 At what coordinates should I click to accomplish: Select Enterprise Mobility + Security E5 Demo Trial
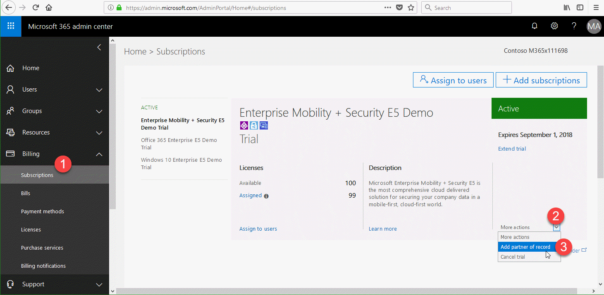[183, 124]
